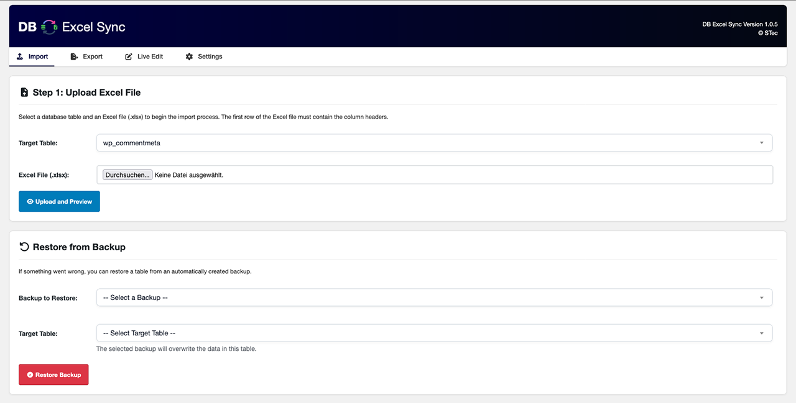Go to the Settings tab
This screenshot has height=403, width=796.
click(x=204, y=57)
